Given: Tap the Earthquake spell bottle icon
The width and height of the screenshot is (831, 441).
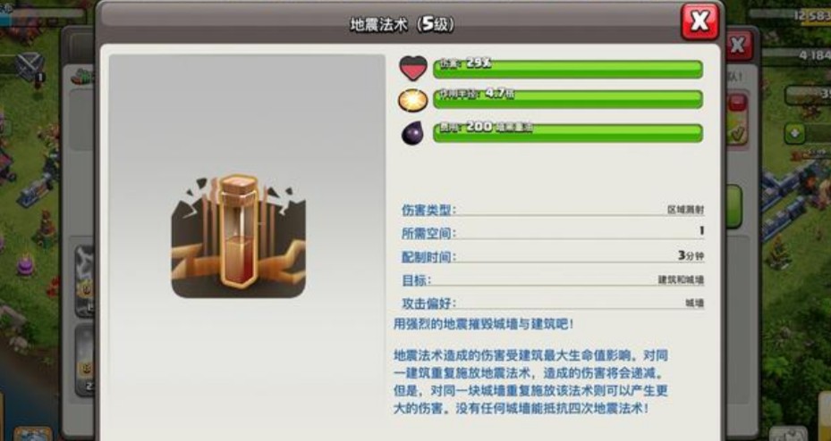Looking at the screenshot, I should (x=238, y=236).
